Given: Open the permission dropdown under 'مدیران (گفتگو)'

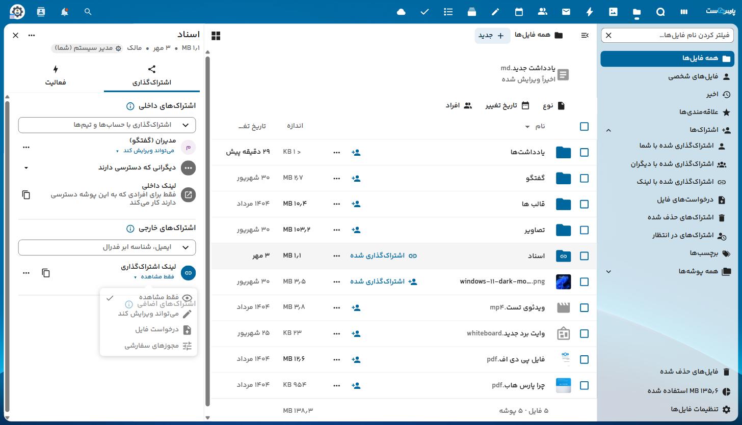Looking at the screenshot, I should pyautogui.click(x=146, y=151).
